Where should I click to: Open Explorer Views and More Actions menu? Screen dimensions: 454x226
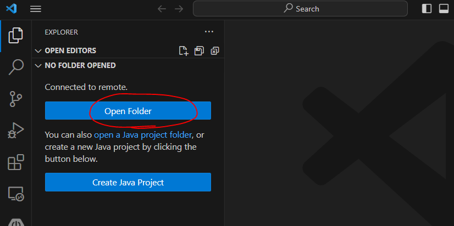[x=209, y=32]
